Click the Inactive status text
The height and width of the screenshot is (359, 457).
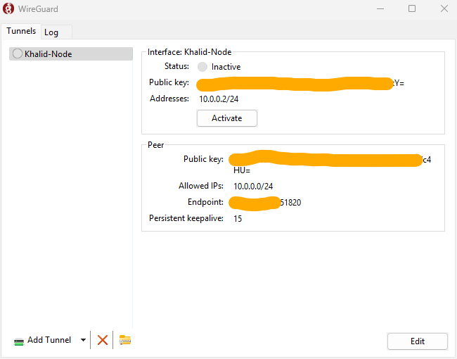click(226, 67)
